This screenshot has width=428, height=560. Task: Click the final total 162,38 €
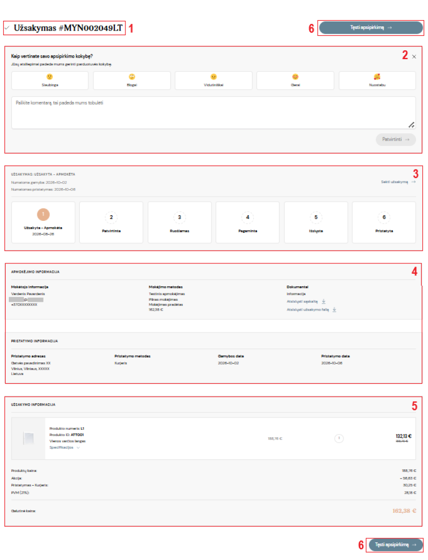(x=404, y=511)
